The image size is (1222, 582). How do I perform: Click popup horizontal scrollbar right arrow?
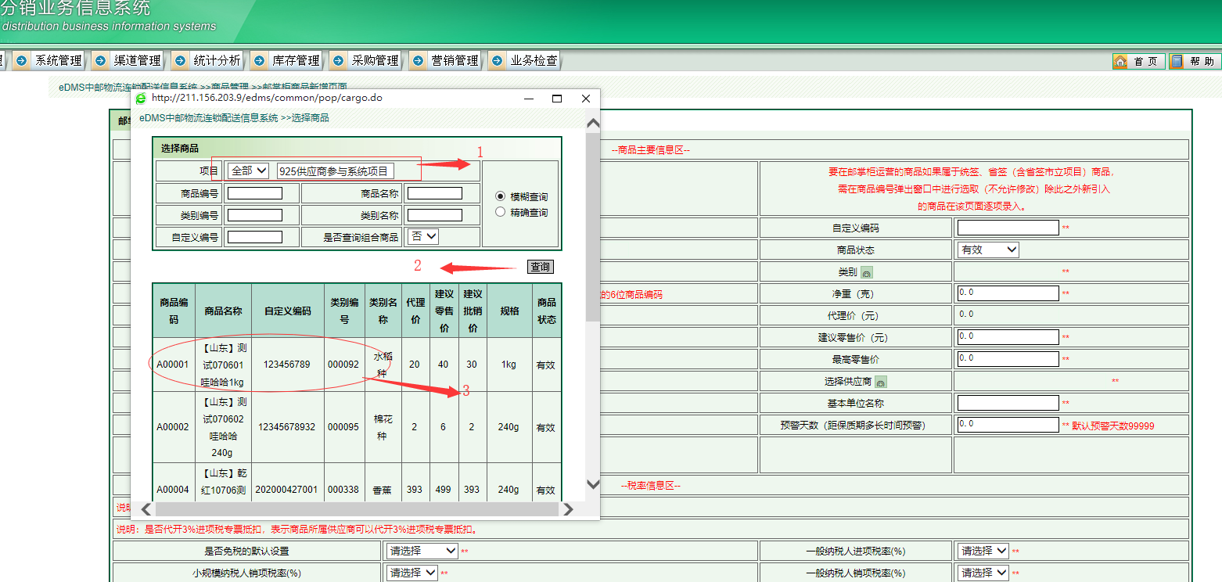click(568, 509)
